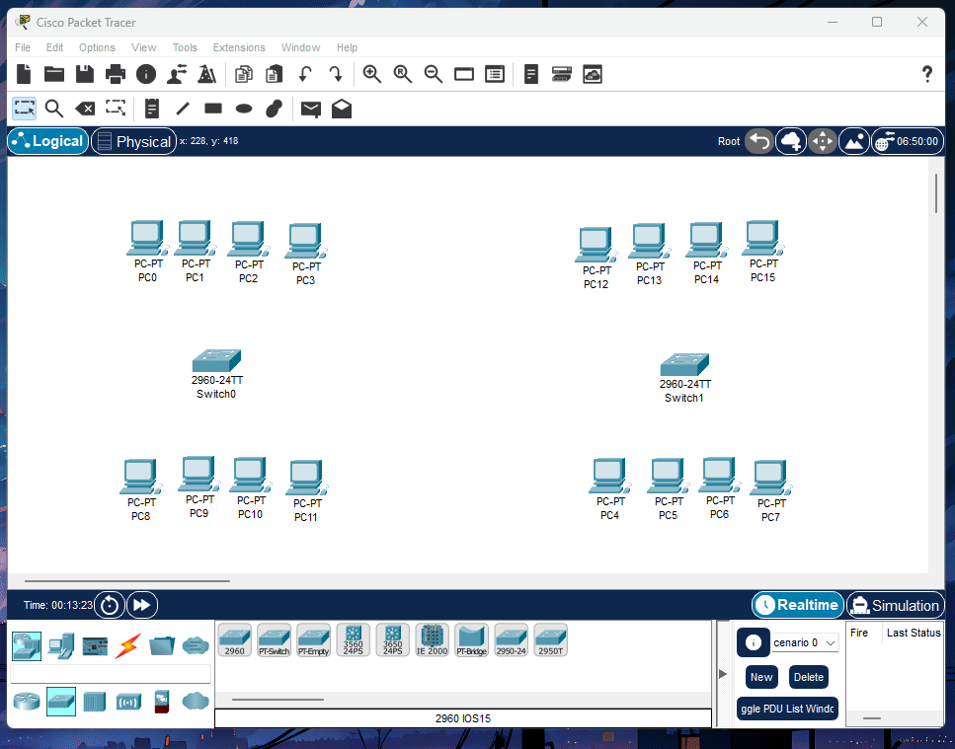Open the Tools menu
This screenshot has width=955, height=749.
(185, 47)
